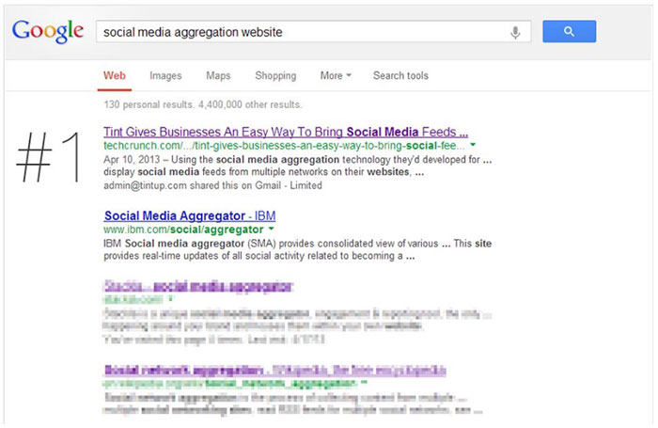Go to the Maps tab

[x=218, y=75]
